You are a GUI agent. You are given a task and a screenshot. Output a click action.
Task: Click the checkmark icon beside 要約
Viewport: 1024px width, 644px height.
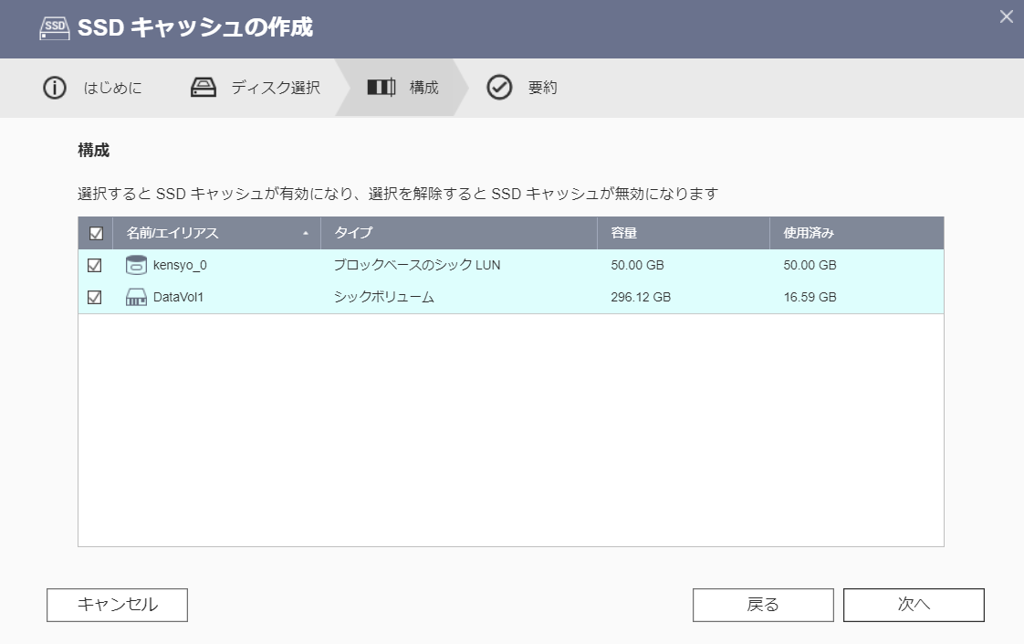499,88
